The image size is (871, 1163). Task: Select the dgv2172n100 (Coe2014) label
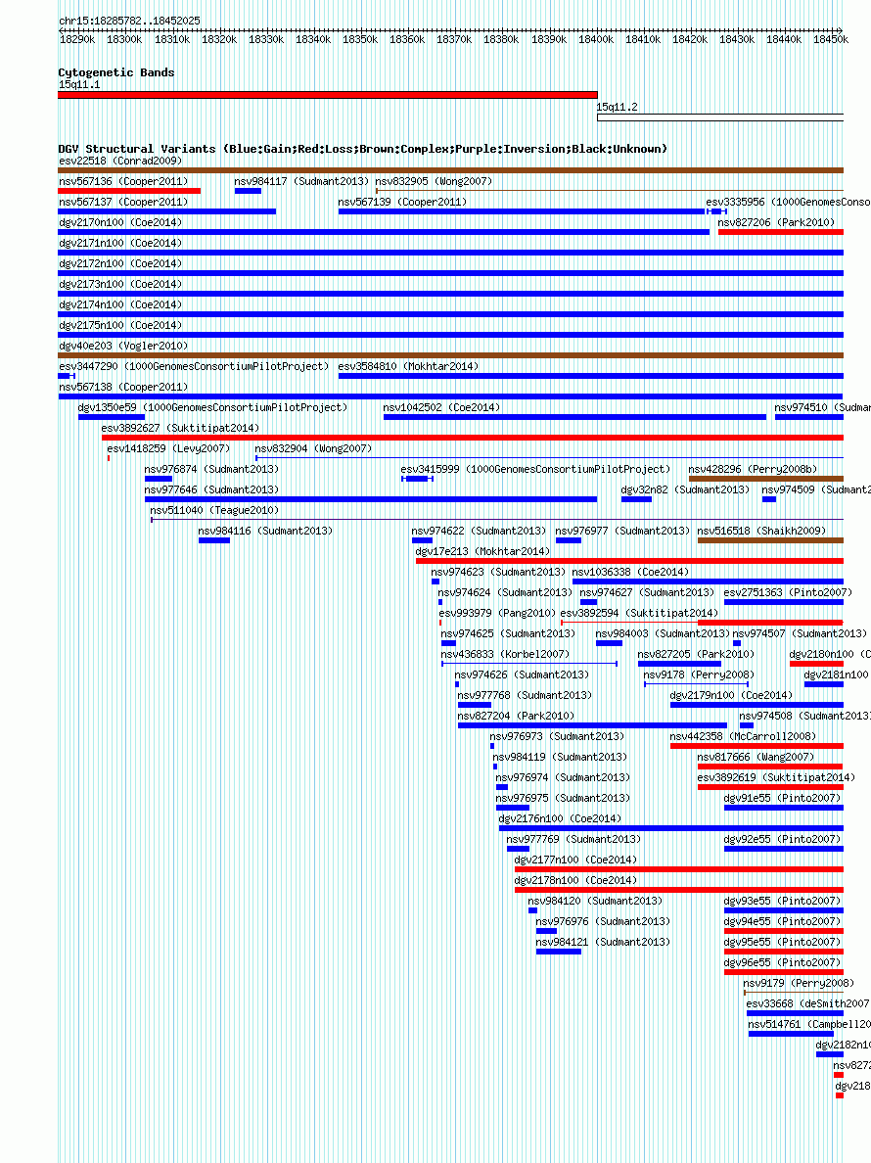point(120,264)
